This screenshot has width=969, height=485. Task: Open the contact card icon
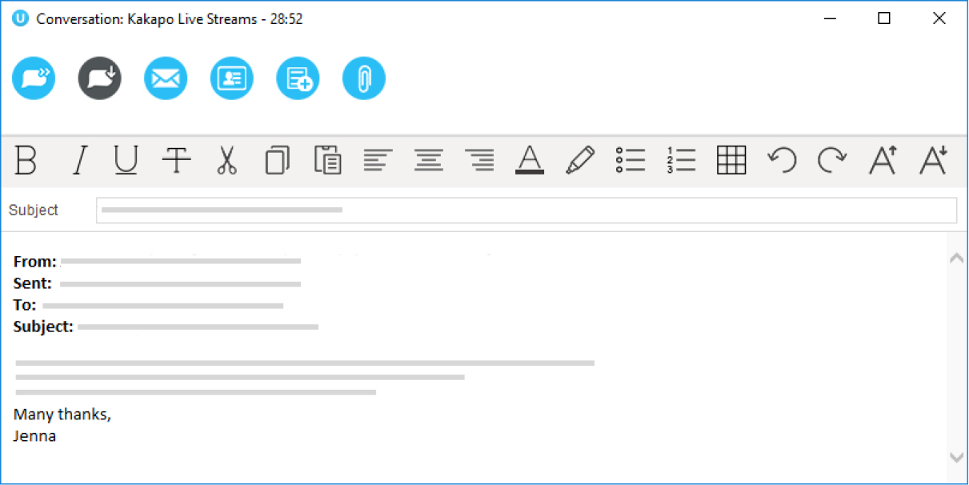point(232,78)
